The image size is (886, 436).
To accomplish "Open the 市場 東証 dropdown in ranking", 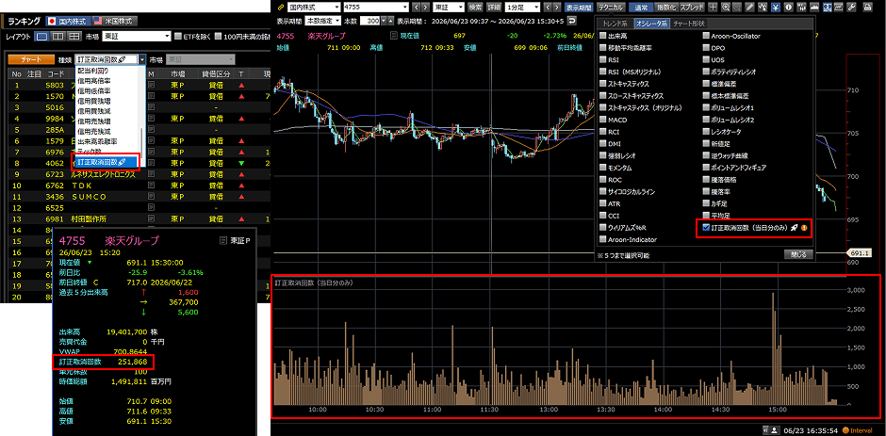I will click(136, 36).
